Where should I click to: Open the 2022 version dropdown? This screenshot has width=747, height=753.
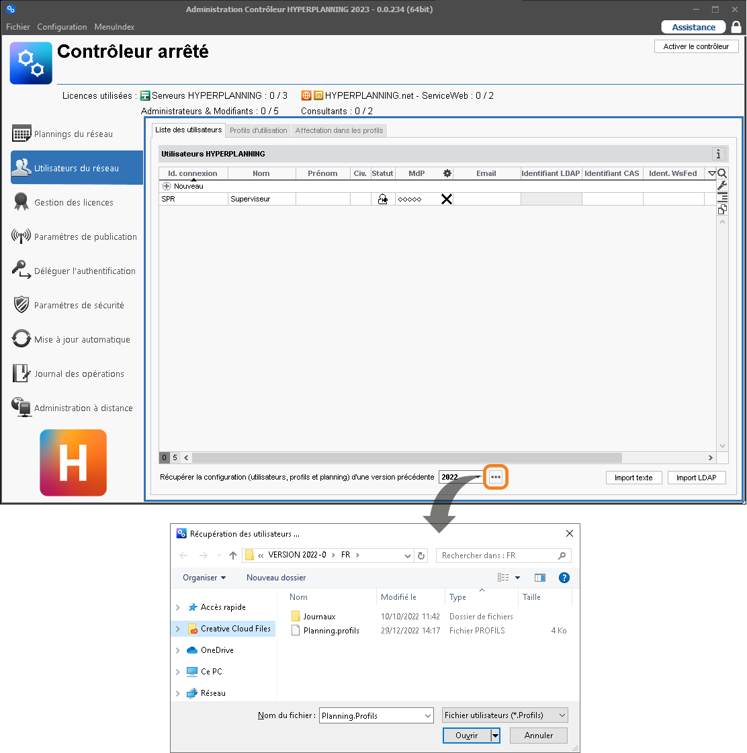[478, 477]
